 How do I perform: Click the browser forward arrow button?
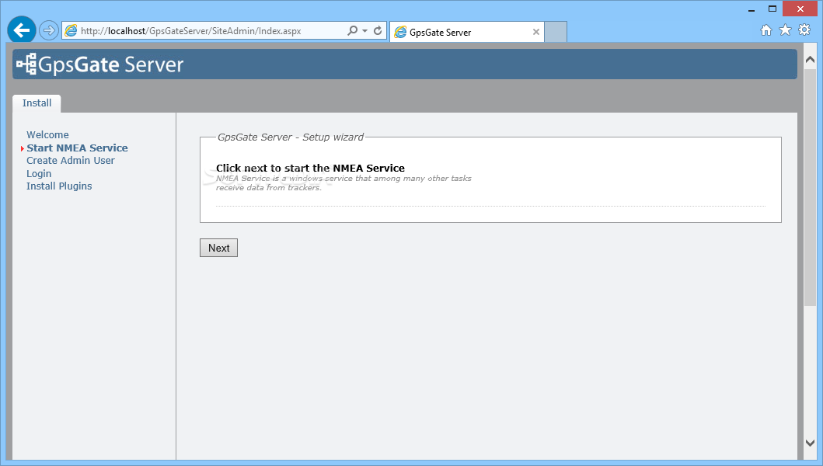click(48, 30)
